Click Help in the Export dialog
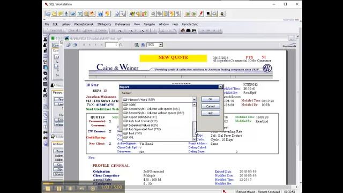343x193 pixels. (211, 113)
